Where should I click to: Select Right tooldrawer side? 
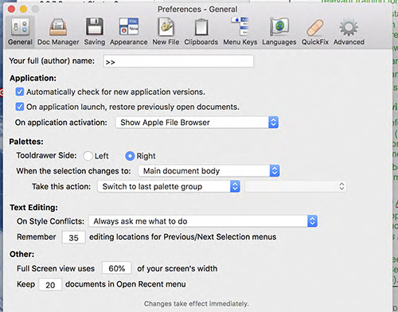click(130, 156)
